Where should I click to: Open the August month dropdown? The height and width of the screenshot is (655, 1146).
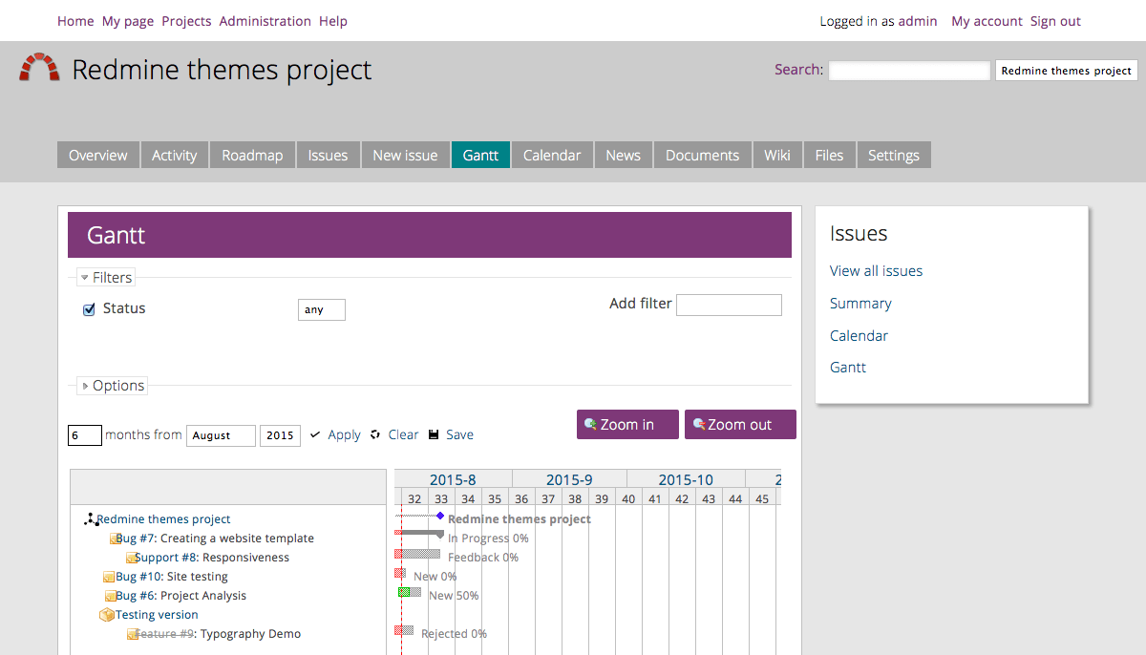[x=221, y=435]
